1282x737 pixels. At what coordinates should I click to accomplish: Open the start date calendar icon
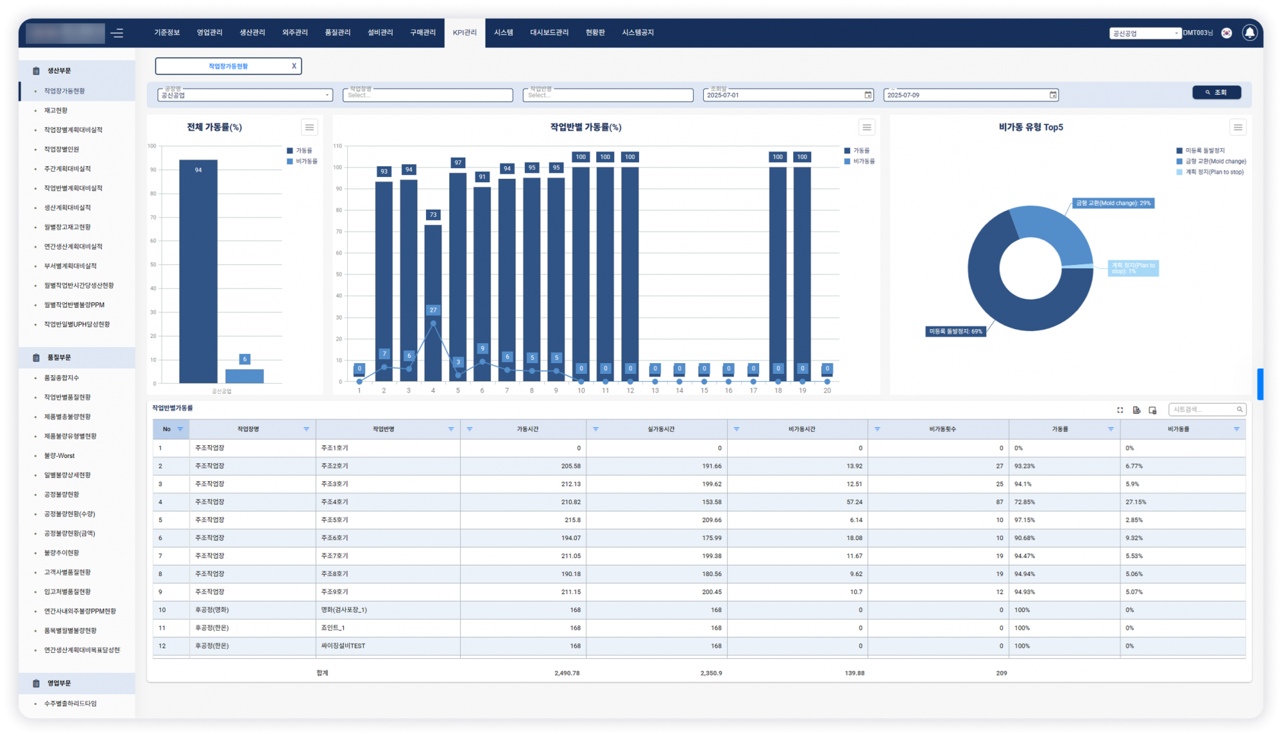click(868, 95)
